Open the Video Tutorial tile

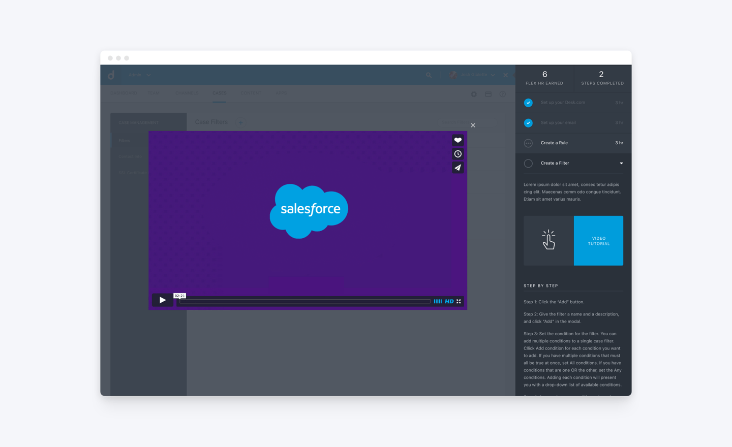click(598, 241)
